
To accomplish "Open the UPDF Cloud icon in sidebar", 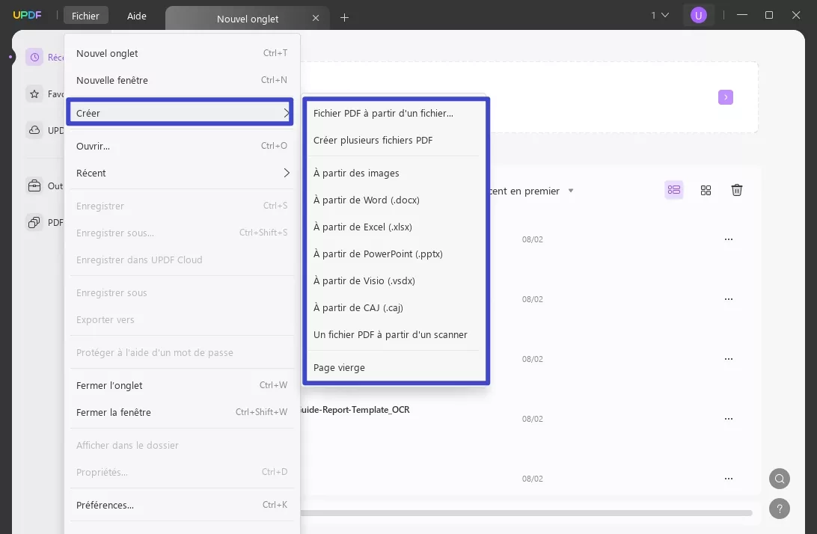I will coord(34,130).
